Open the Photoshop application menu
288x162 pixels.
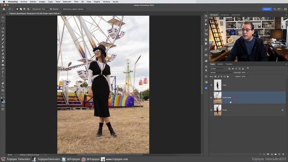tap(13, 2)
